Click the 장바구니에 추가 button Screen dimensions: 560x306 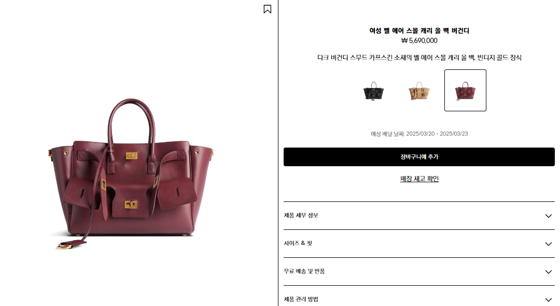click(x=419, y=157)
